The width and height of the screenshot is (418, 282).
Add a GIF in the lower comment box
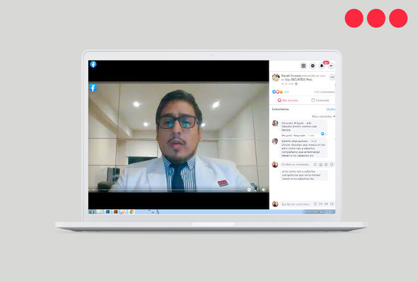coord(326,204)
